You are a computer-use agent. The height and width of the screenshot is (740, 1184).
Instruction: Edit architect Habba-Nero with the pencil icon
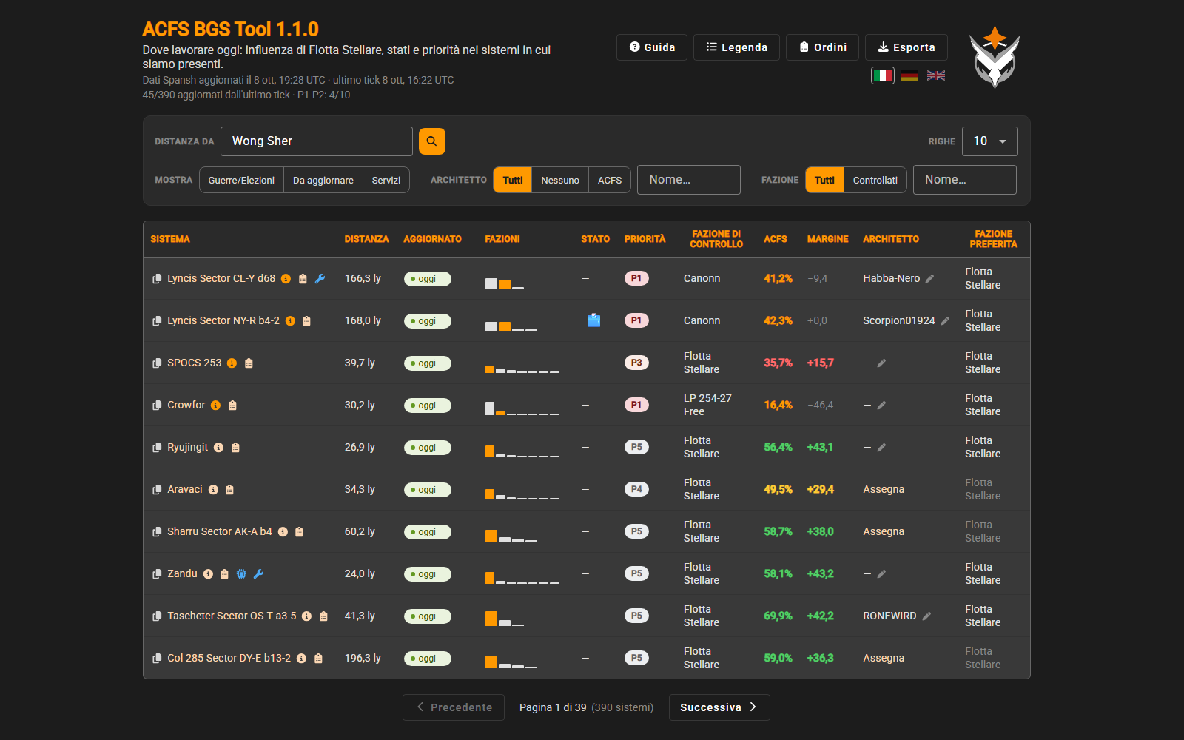[x=929, y=279]
